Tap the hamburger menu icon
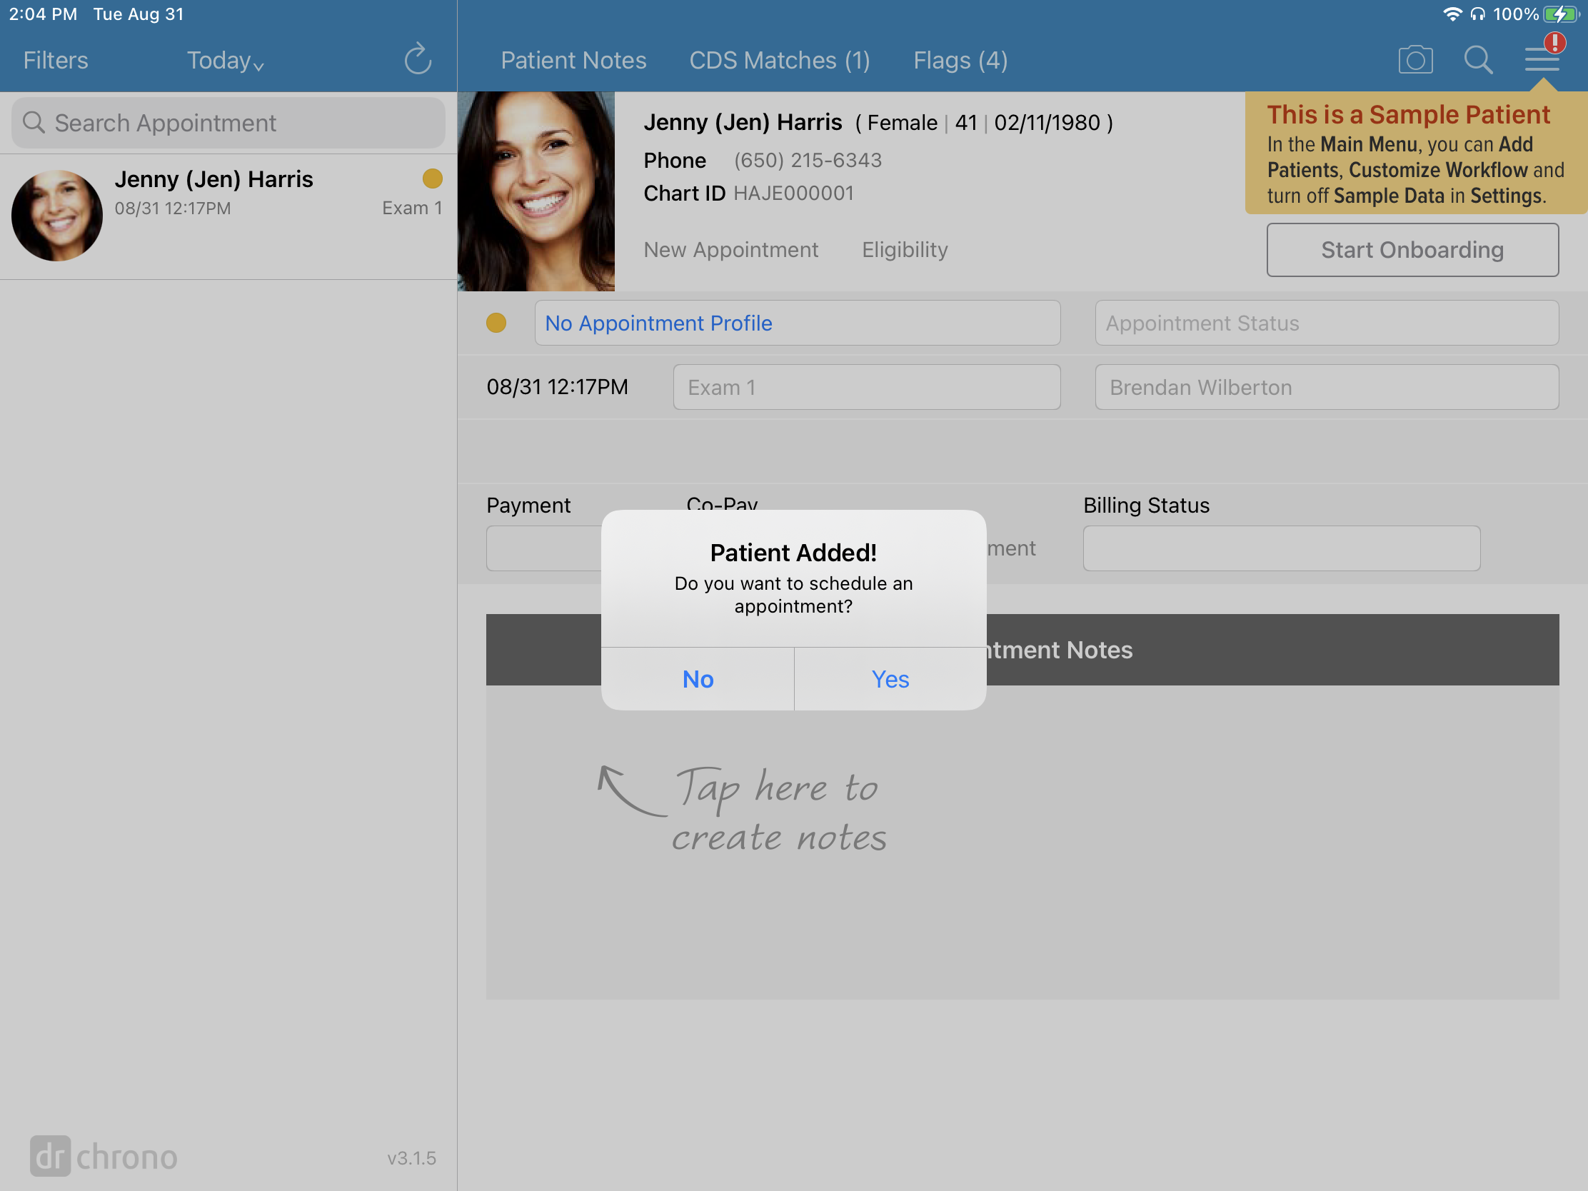The image size is (1588, 1191). (1542, 59)
